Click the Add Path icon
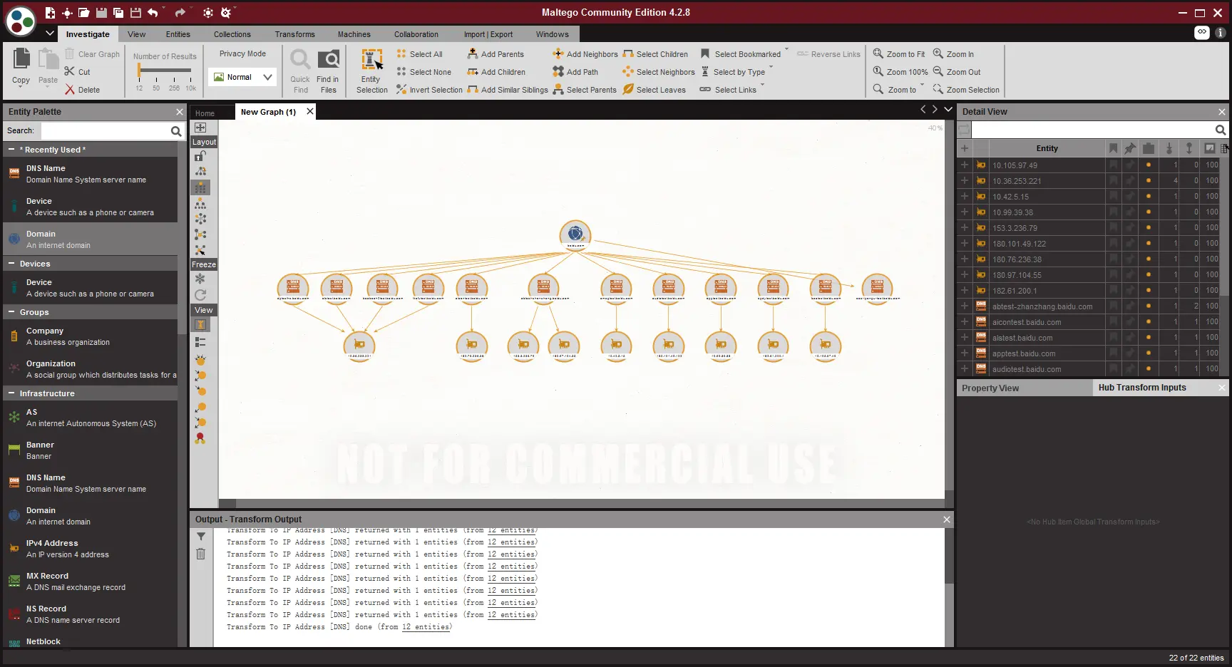This screenshot has height=667, width=1232. tap(558, 72)
